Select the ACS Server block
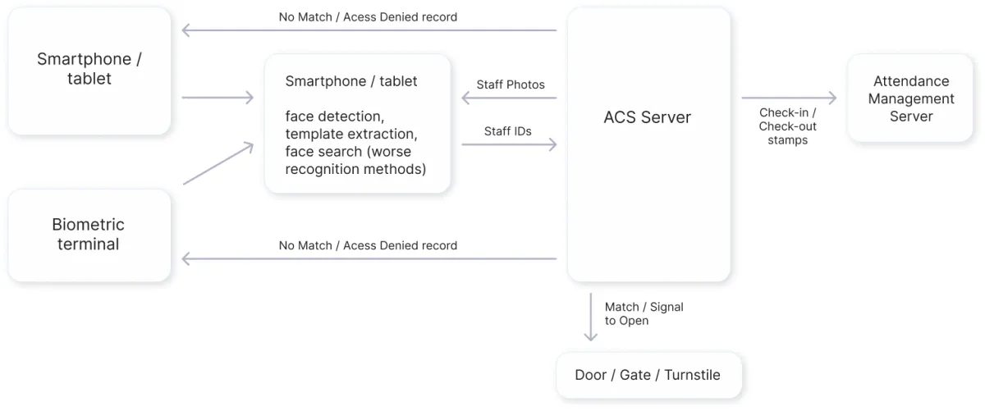Screen dimensions: 985x411 pyautogui.click(x=648, y=144)
